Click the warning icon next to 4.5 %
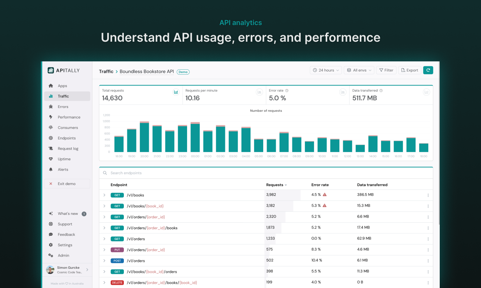 click(x=325, y=195)
